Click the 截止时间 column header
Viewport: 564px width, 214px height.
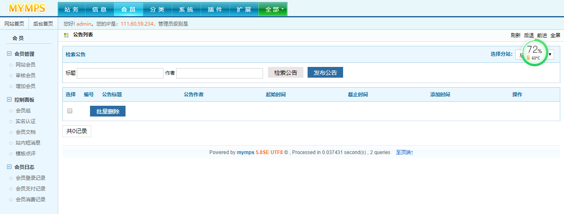pos(358,95)
